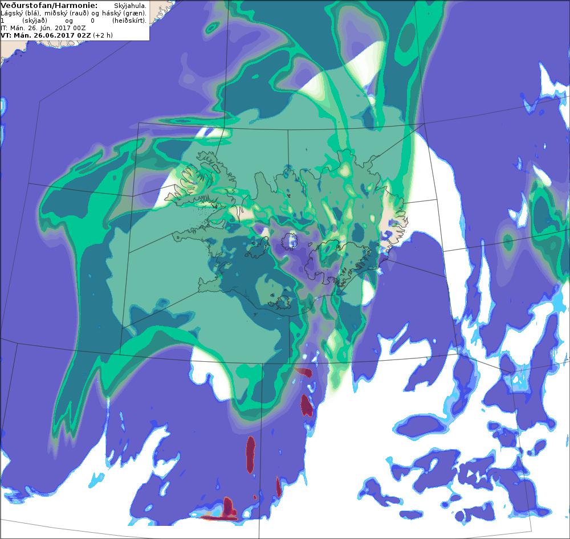Click the "Skýjahula." label in legend

point(130,6)
